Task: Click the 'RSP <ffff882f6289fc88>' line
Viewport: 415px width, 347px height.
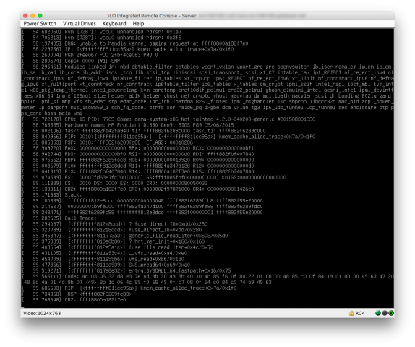Action: point(77,294)
